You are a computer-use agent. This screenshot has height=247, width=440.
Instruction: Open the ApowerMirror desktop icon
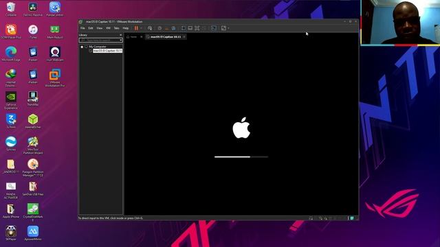pyautogui.click(x=33, y=233)
